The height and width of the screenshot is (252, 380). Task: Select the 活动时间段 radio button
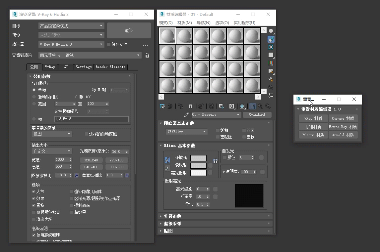click(x=34, y=97)
